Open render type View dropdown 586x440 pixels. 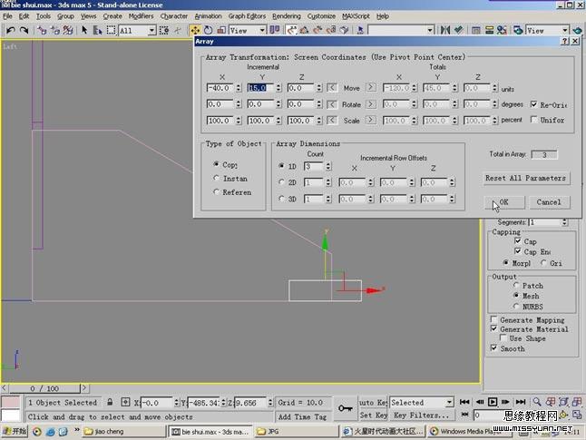[x=565, y=30]
